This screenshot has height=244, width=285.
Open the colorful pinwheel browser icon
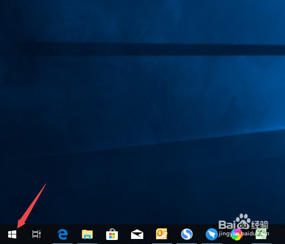[236, 234]
